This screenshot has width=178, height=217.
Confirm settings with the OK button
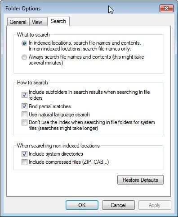coord(82,205)
